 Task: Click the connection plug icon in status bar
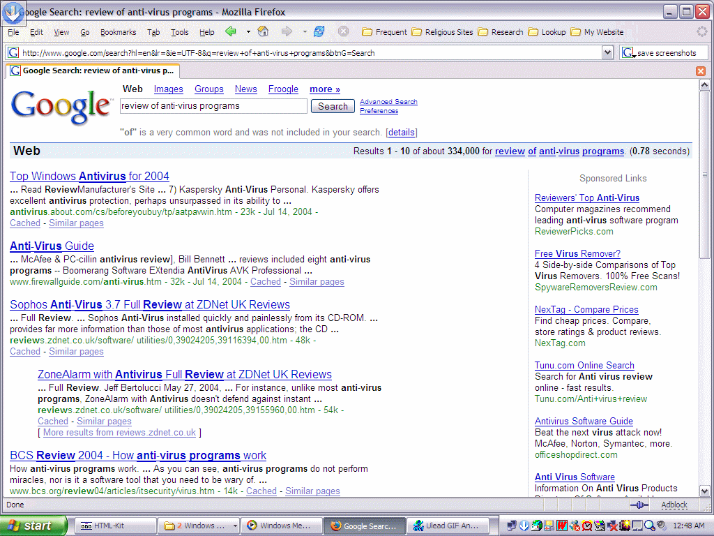pos(639,505)
